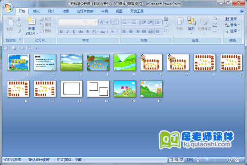
Task: Open the Office button menu
Action: (x=8, y=7)
